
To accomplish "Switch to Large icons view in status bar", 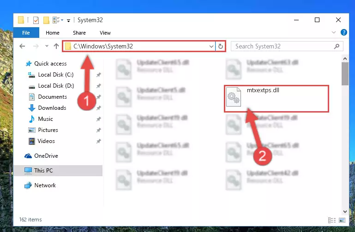I will coord(342,220).
